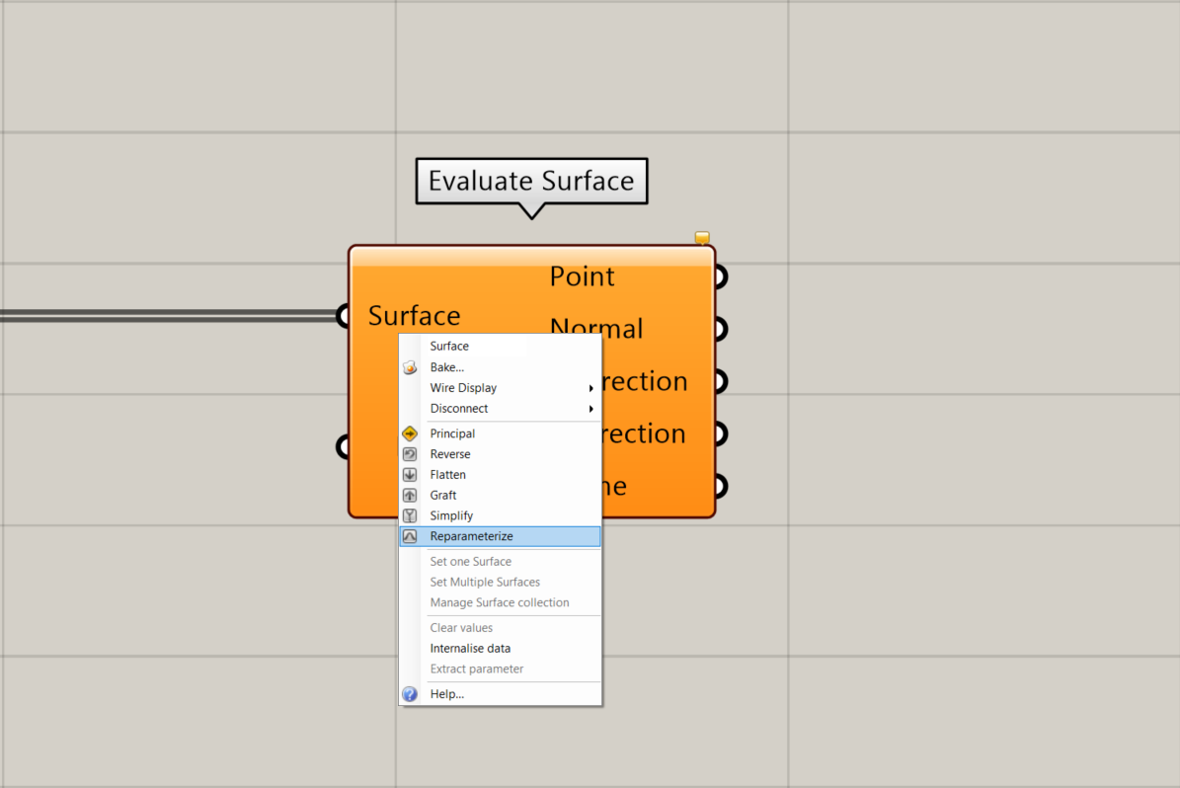Open the Disconnect submenu

(460, 408)
